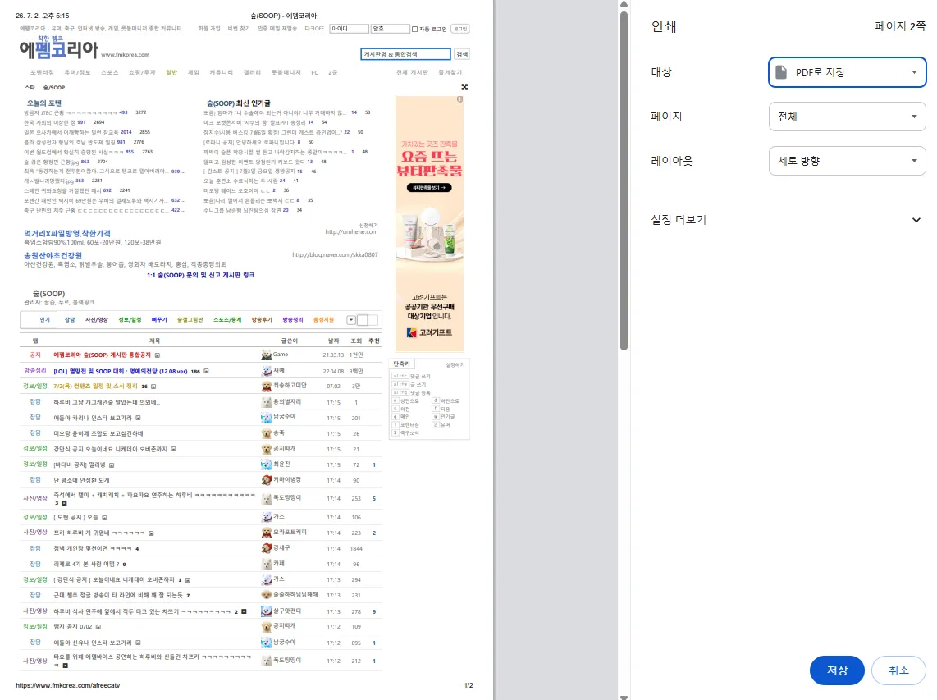The height and width of the screenshot is (700, 937).
Task: Click the fullscreen arrows icon above the ad
Action: [464, 87]
